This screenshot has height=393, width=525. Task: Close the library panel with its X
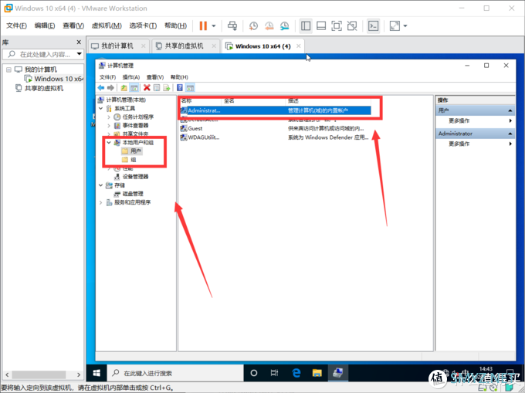click(79, 42)
